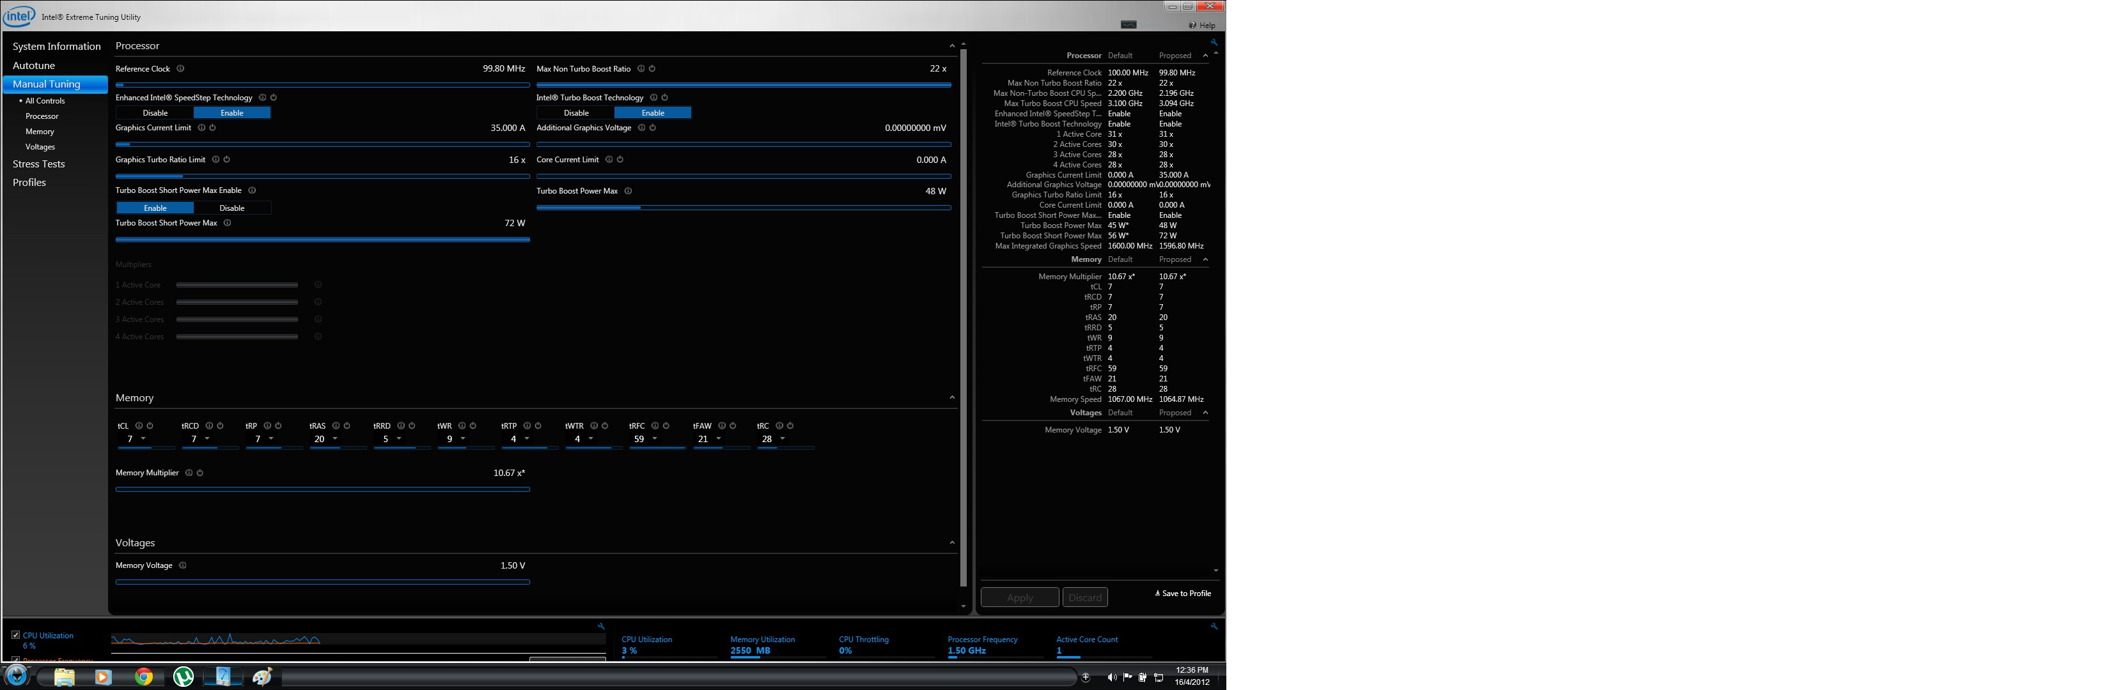The width and height of the screenshot is (2101, 690).
Task: Enable Intel Turbo Boost Technology
Action: 652,113
